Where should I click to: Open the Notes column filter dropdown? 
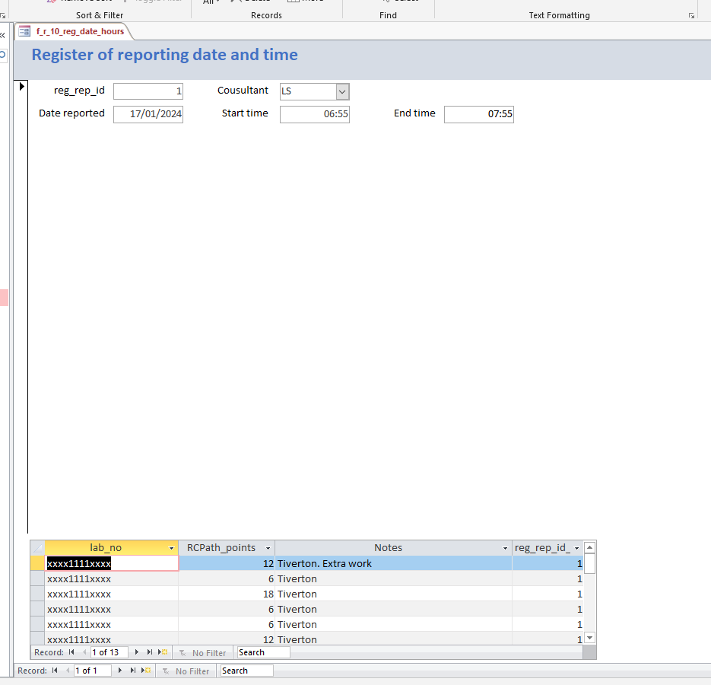[505, 548]
